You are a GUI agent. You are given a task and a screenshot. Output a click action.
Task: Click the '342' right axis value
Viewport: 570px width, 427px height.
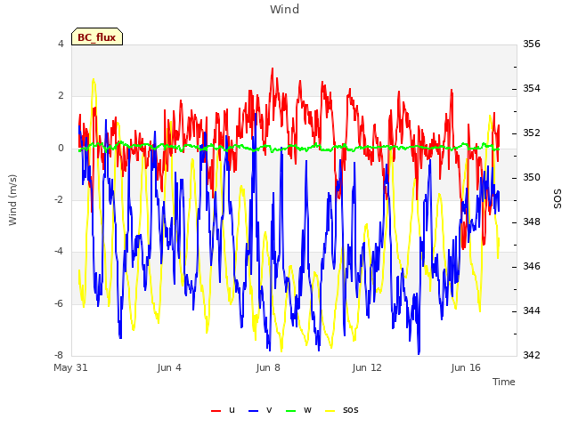(532, 355)
